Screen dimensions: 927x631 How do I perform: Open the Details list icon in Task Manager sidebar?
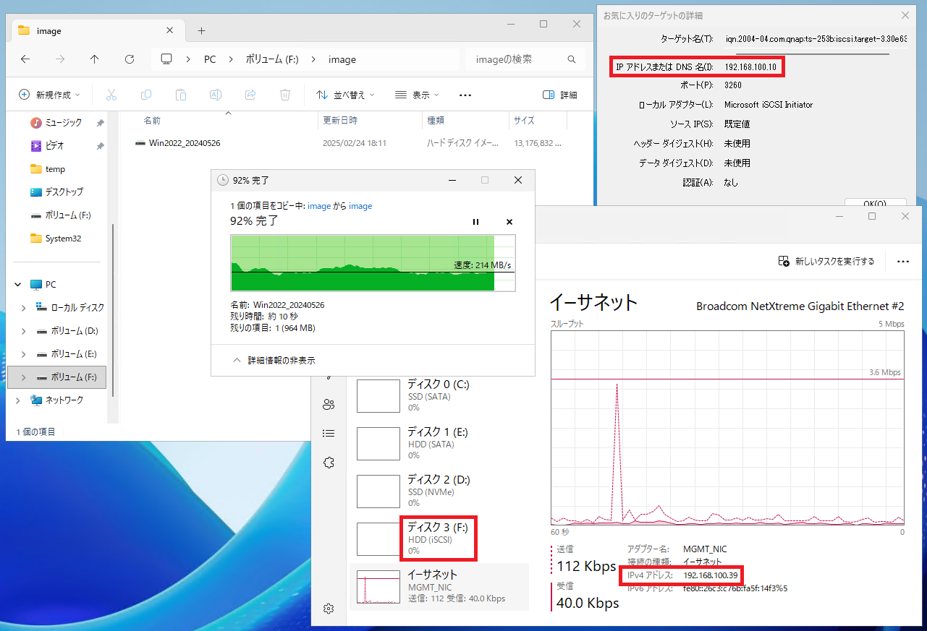[x=329, y=434]
